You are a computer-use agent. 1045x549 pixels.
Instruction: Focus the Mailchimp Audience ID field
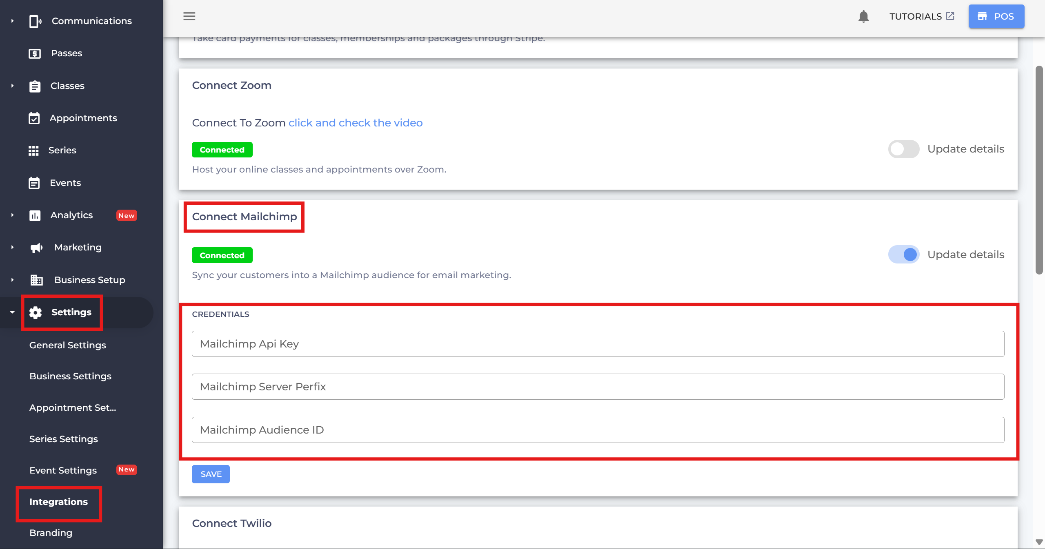coord(598,430)
